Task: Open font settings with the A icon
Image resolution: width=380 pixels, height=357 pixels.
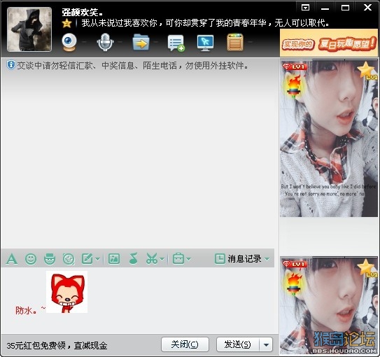Action: point(12,259)
